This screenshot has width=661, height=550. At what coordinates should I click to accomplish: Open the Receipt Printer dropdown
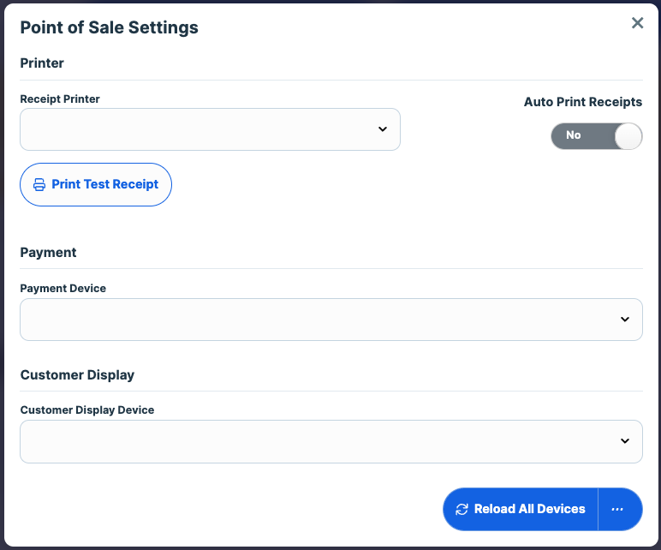click(x=210, y=129)
